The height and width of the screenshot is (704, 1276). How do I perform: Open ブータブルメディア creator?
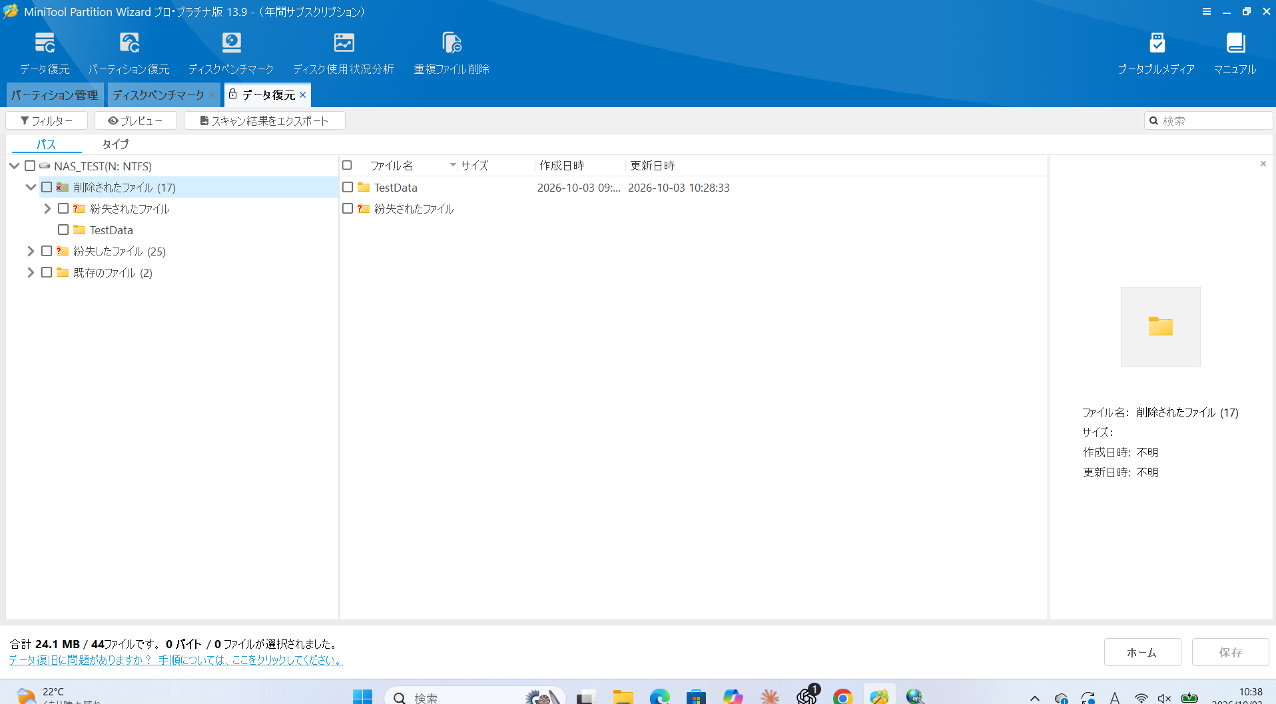(x=1157, y=53)
